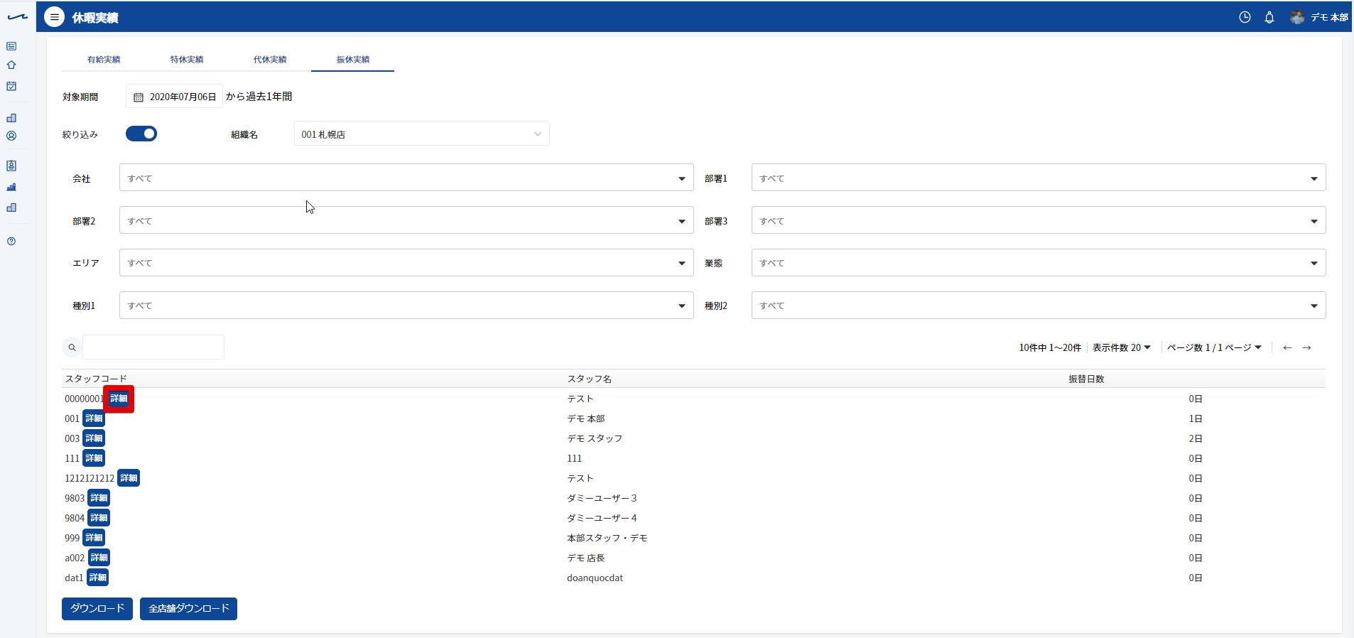Open the user circle icon in the sidebar
The image size is (1354, 638).
pyautogui.click(x=11, y=136)
